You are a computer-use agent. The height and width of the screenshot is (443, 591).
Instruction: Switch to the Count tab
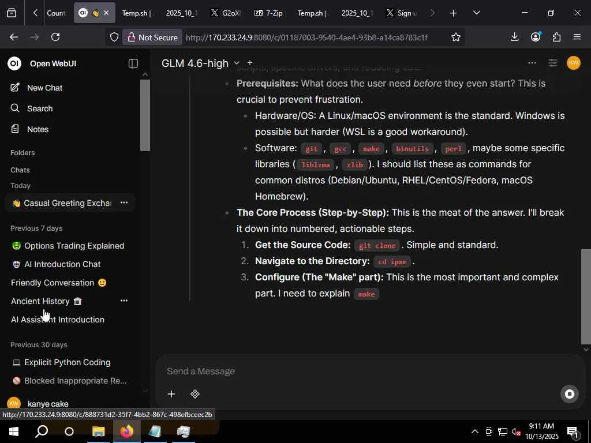coord(55,13)
